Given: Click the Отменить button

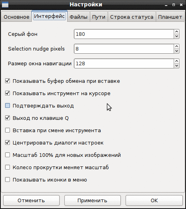Looking at the screenshot, I should tap(31, 201).
